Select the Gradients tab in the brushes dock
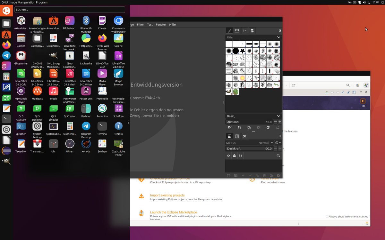Viewport: 385px width, 240px height. pyautogui.click(x=252, y=31)
